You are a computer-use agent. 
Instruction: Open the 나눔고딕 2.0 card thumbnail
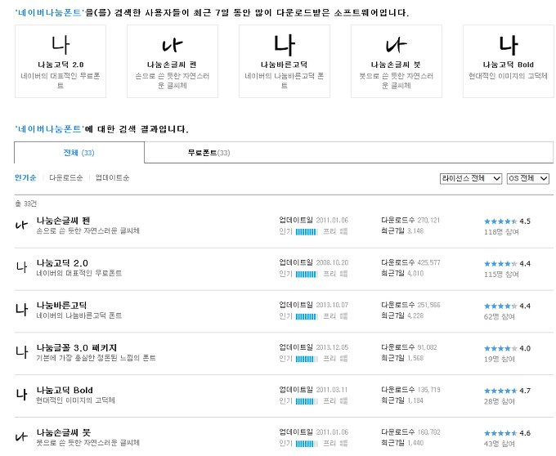(x=61, y=45)
